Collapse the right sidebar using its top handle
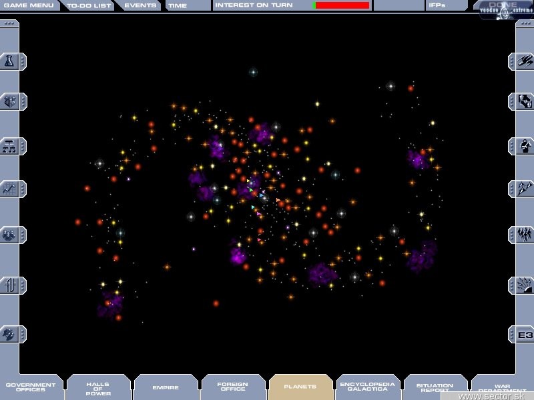 tap(524, 23)
